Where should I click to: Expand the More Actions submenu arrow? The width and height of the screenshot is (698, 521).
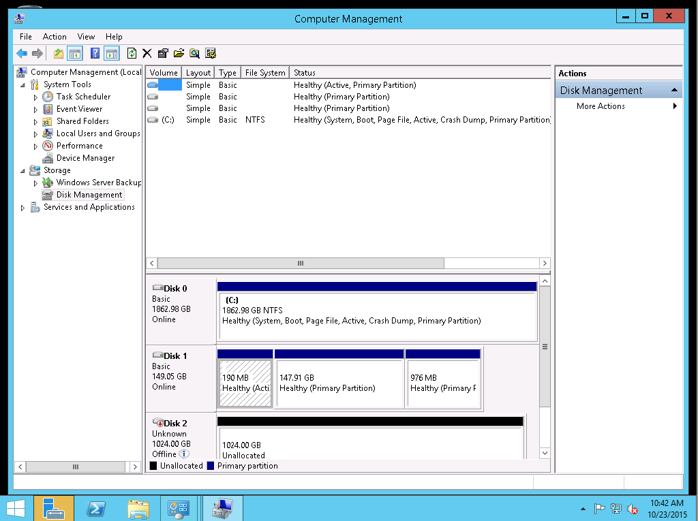click(x=675, y=106)
